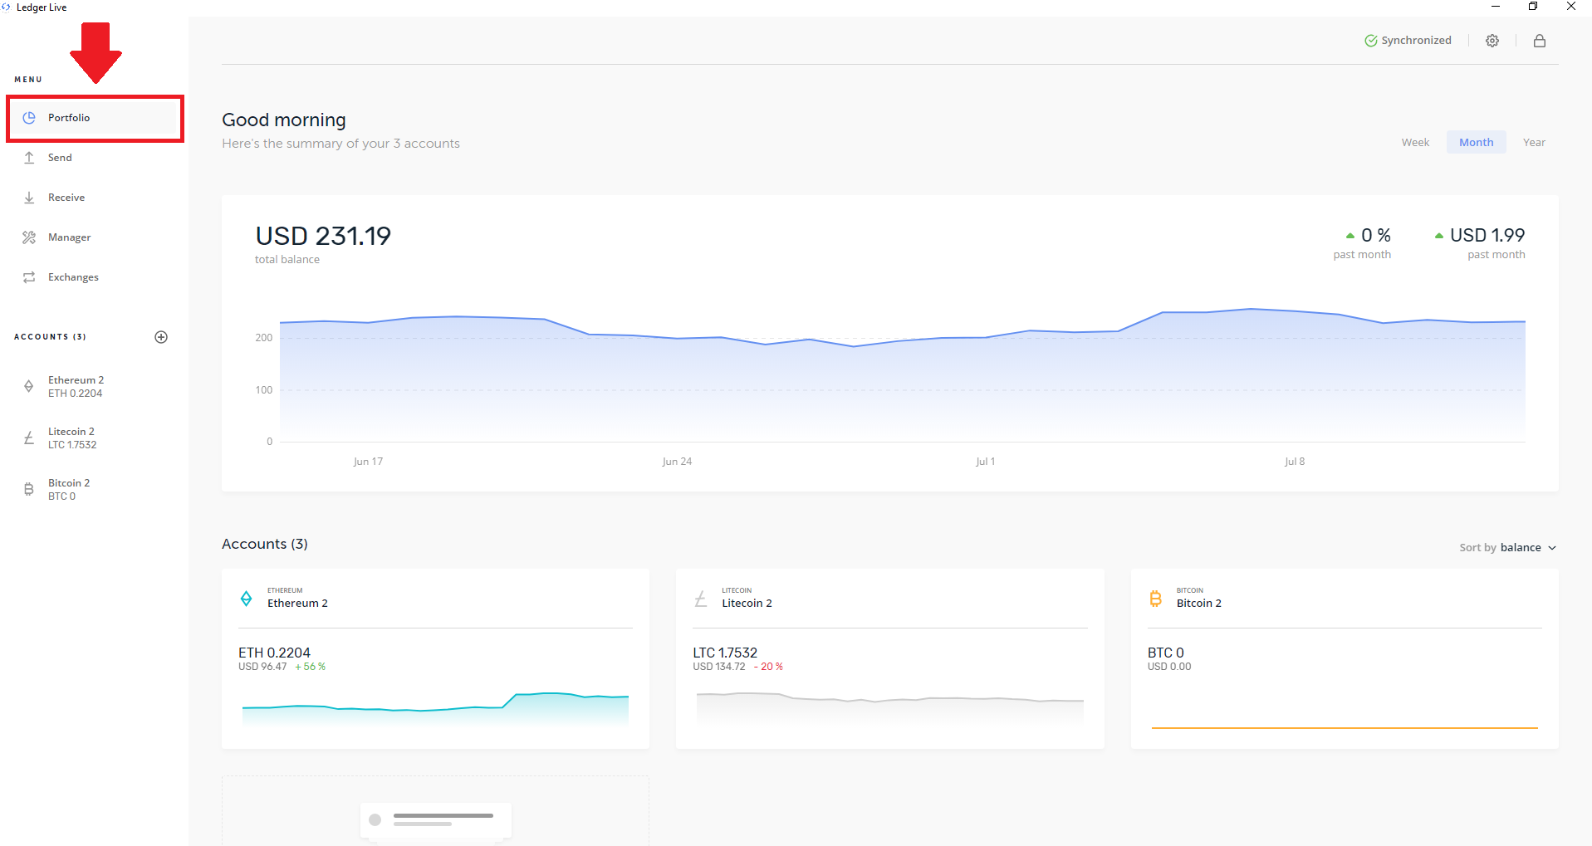Click the Litecoin icon in sidebar accounts

[x=29, y=438]
